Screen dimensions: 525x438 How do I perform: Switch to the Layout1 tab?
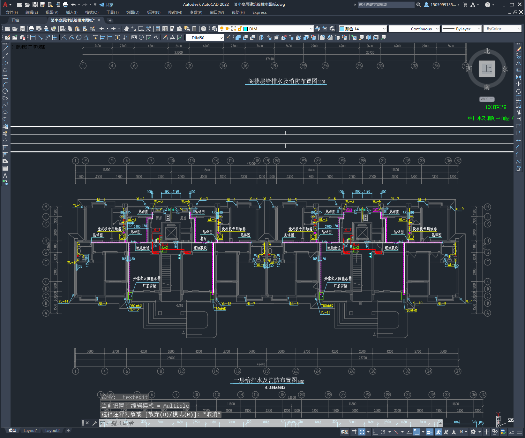point(31,431)
